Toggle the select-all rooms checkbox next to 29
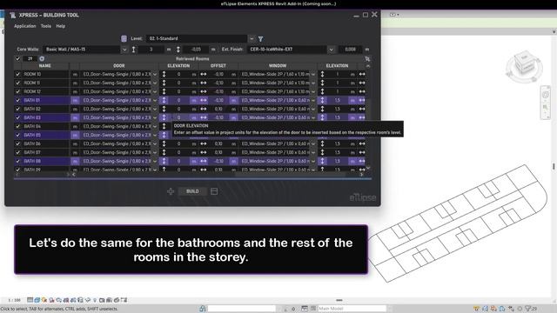Image resolution: width=557 pixels, height=313 pixels. click(17, 58)
